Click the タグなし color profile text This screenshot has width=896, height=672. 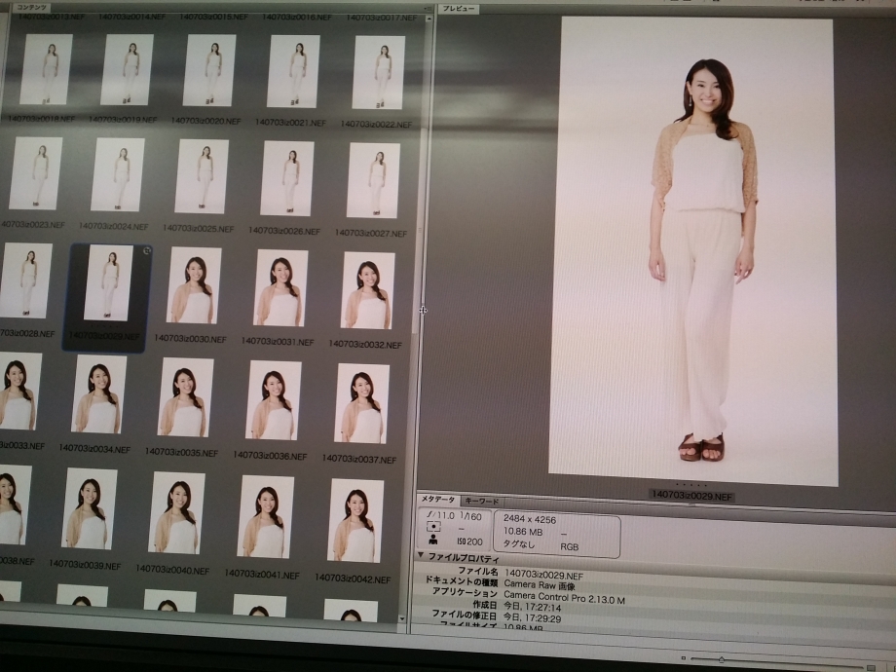(519, 544)
